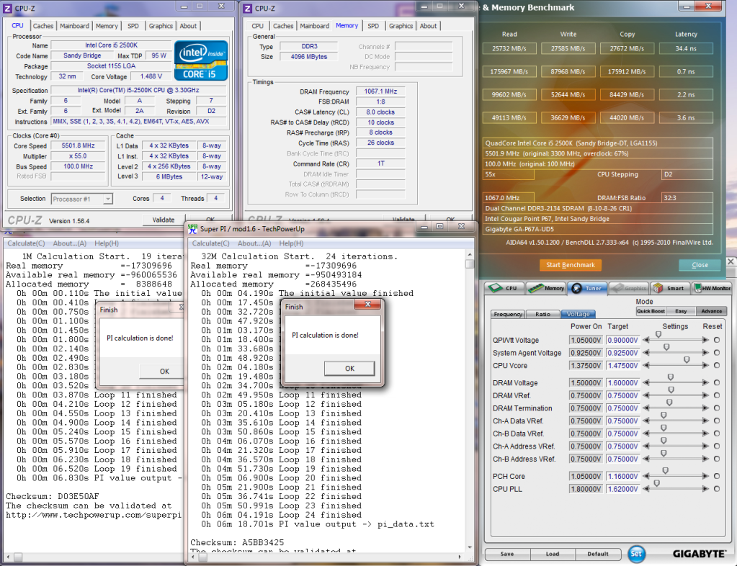Select the Reset radio for CPU Vcore
The image size is (737, 566).
(717, 365)
